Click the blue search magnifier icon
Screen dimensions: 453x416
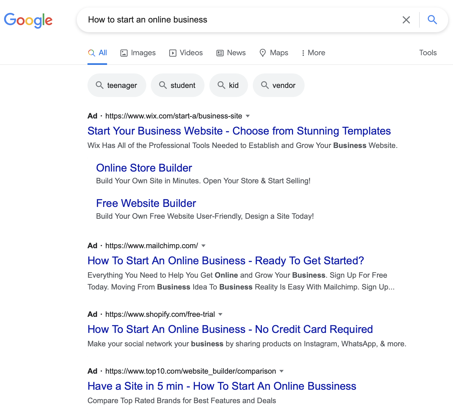coord(432,20)
